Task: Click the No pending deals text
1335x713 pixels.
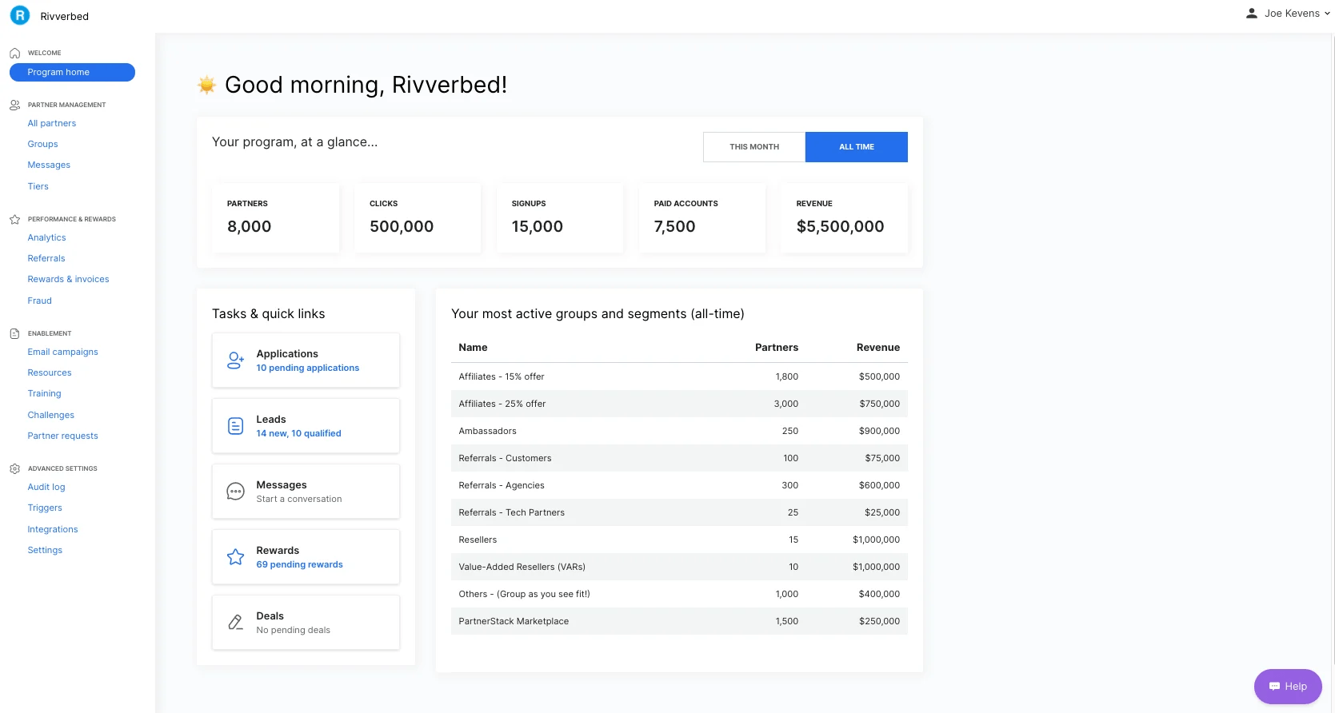Action: (293, 630)
